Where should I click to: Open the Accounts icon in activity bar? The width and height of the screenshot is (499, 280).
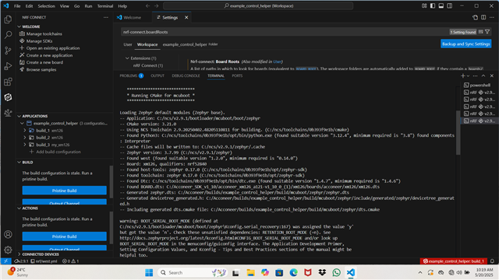click(x=8, y=234)
